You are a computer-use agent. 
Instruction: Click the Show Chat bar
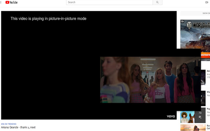195,13
